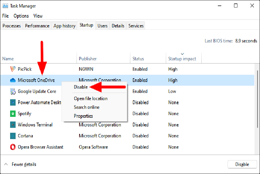Click the Disable button at bottom right
The width and height of the screenshot is (260, 174).
click(242, 164)
